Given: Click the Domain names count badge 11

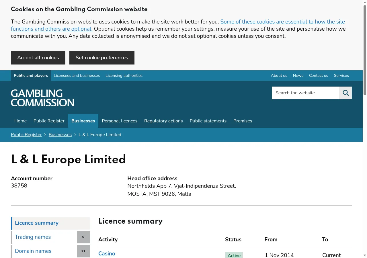Looking at the screenshot, I should pyautogui.click(x=83, y=251).
